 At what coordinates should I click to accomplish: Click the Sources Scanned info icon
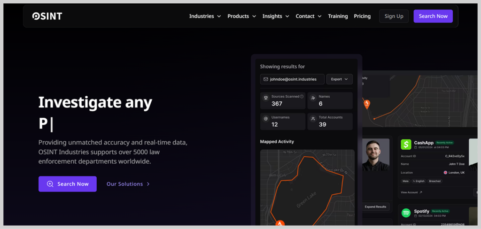tap(302, 97)
